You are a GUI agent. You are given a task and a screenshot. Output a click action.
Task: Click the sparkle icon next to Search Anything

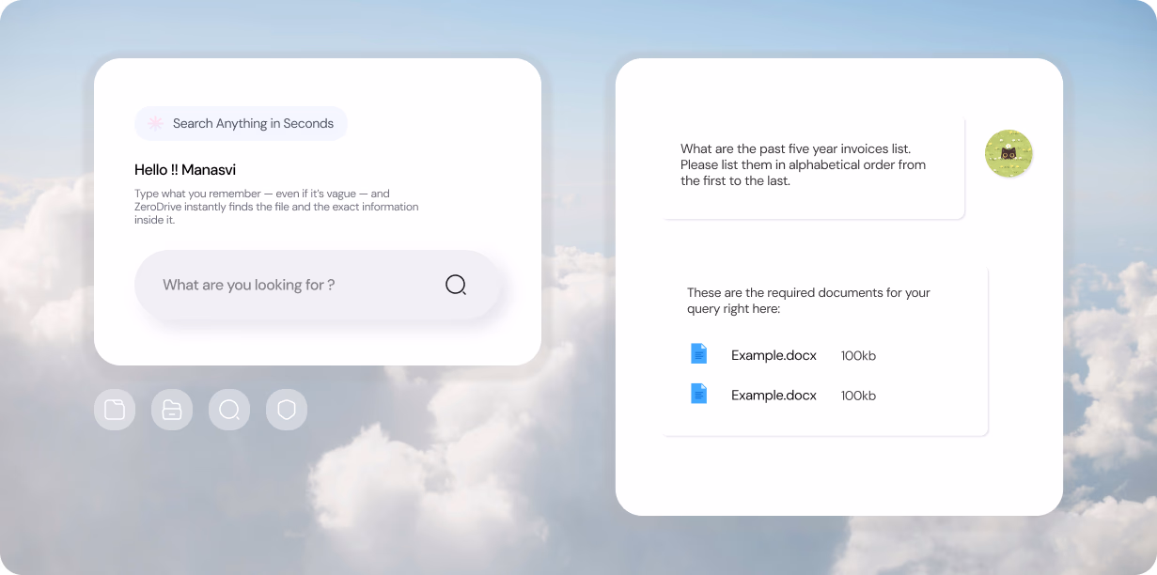(x=153, y=123)
